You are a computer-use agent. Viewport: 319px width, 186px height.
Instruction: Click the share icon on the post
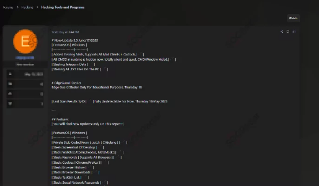(x=282, y=32)
